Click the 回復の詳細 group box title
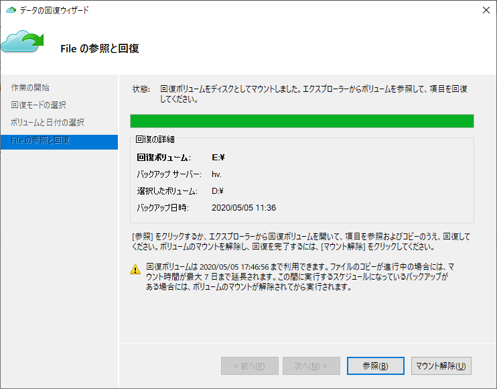 point(155,140)
